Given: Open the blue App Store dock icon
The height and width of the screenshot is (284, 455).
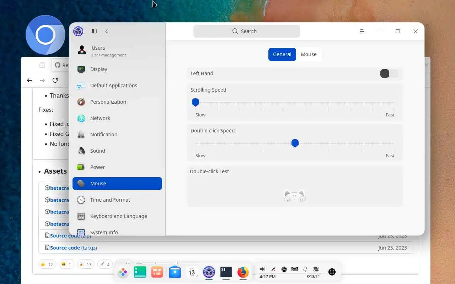Looking at the screenshot, I should pyautogui.click(x=175, y=272).
